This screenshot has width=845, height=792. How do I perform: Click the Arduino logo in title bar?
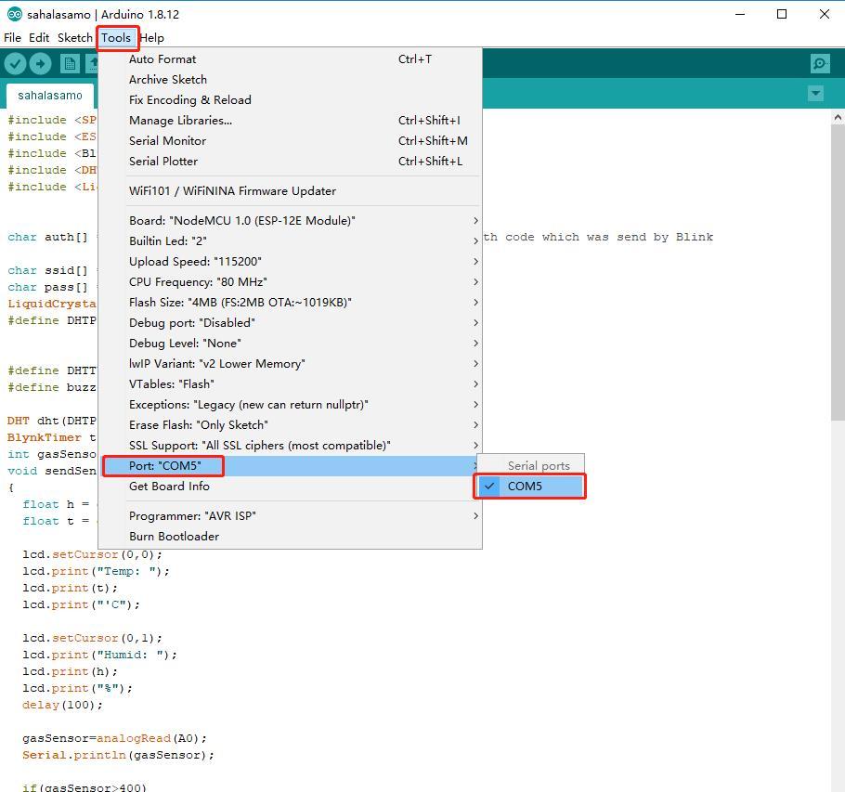pyautogui.click(x=15, y=15)
